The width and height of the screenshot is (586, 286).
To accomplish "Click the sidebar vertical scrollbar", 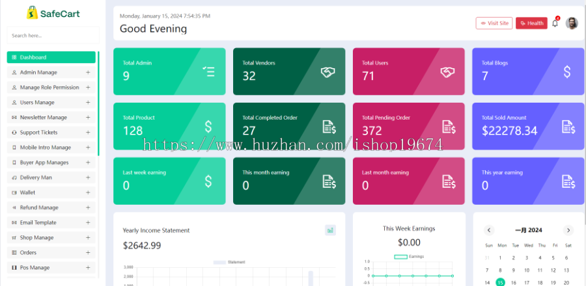I will [98, 103].
